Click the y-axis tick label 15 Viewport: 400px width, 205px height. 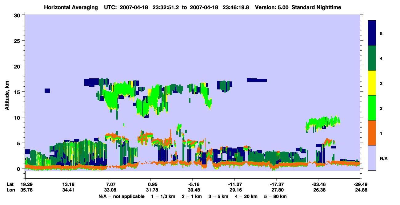(x=18, y=92)
